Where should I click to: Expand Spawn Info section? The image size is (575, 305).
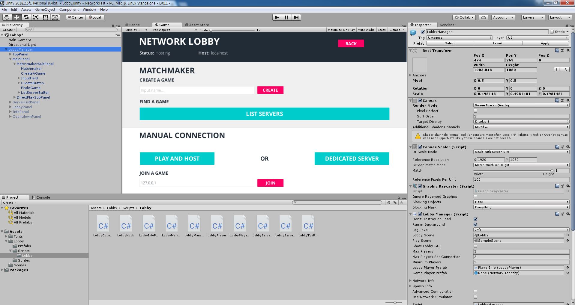click(410, 286)
